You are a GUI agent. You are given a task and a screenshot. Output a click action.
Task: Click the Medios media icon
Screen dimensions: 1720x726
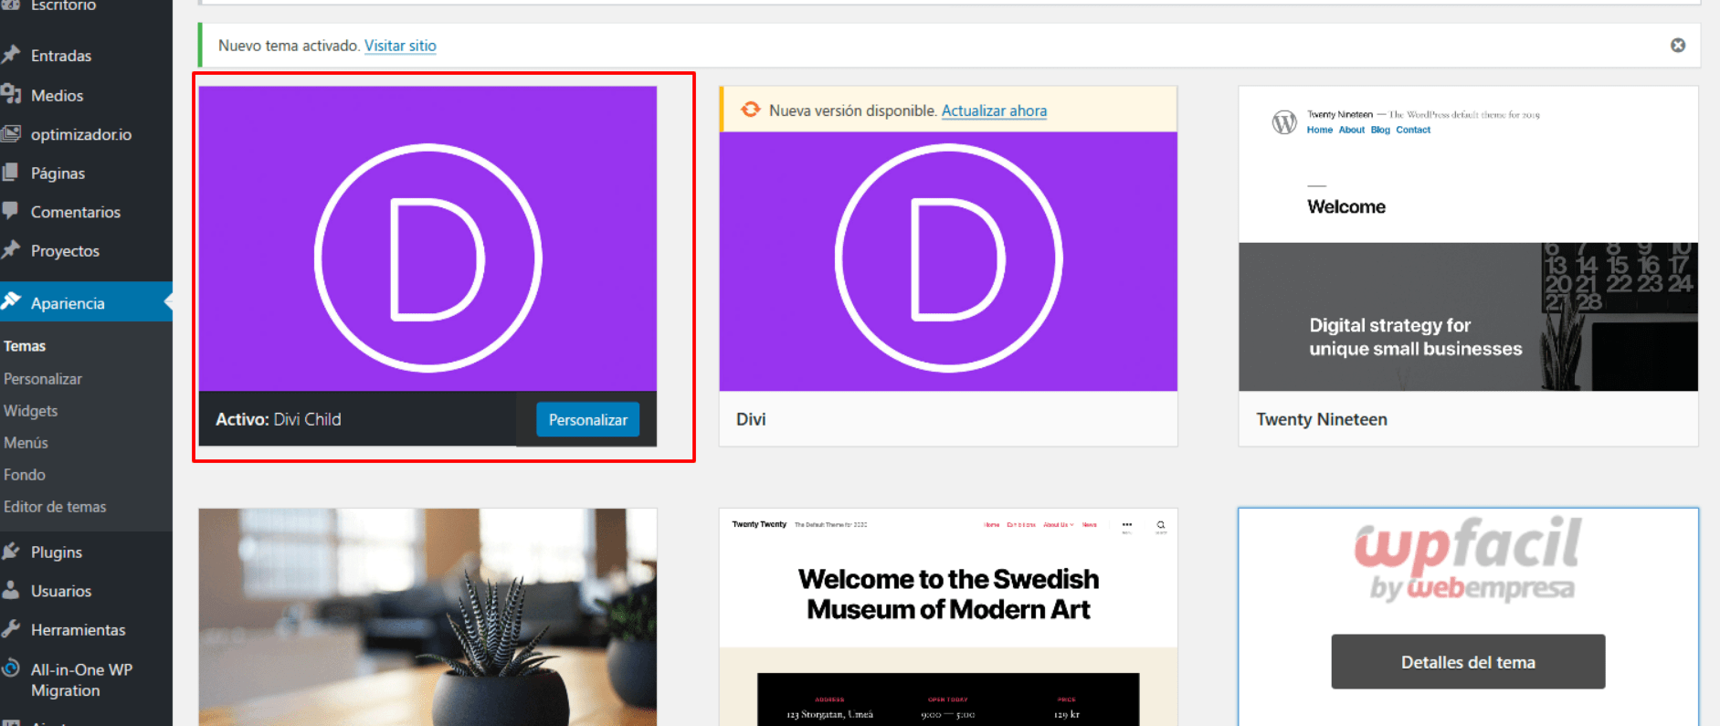[x=11, y=94]
